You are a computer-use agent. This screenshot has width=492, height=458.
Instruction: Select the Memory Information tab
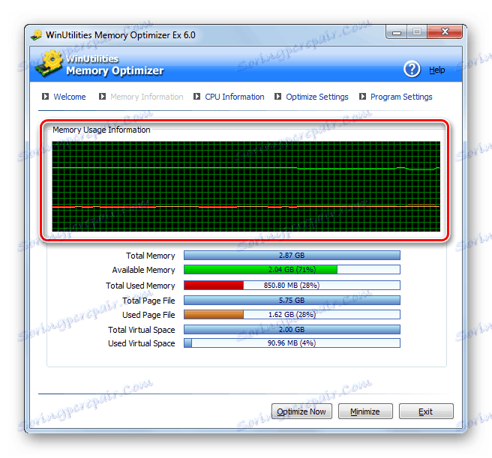(x=147, y=97)
